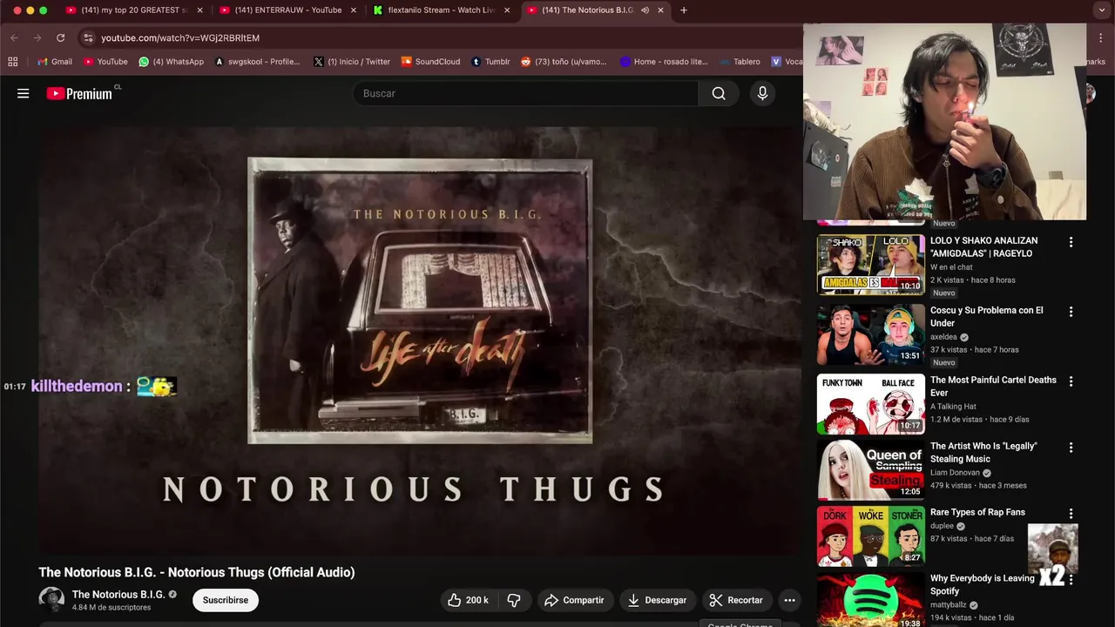Click the youtube.com address bar URL
This screenshot has width=1115, height=627.
pyautogui.click(x=180, y=38)
